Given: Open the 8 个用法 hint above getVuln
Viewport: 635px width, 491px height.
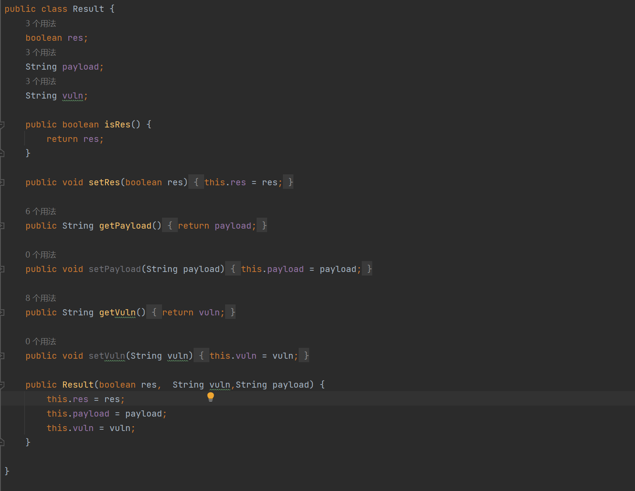Looking at the screenshot, I should (x=41, y=298).
